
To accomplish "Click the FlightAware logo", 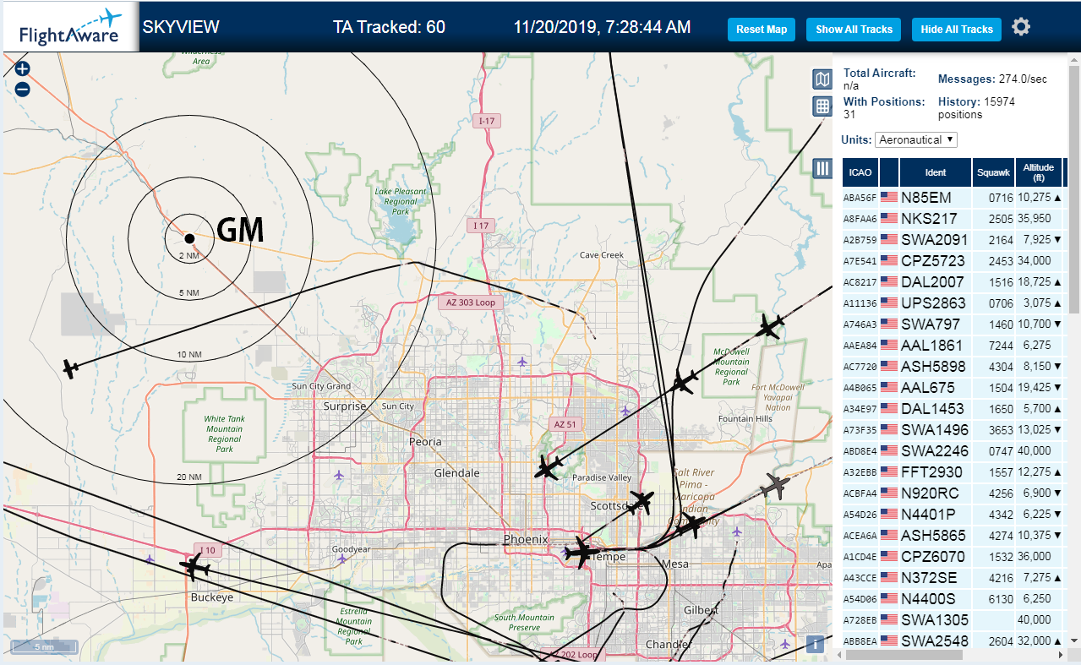I will (70, 28).
